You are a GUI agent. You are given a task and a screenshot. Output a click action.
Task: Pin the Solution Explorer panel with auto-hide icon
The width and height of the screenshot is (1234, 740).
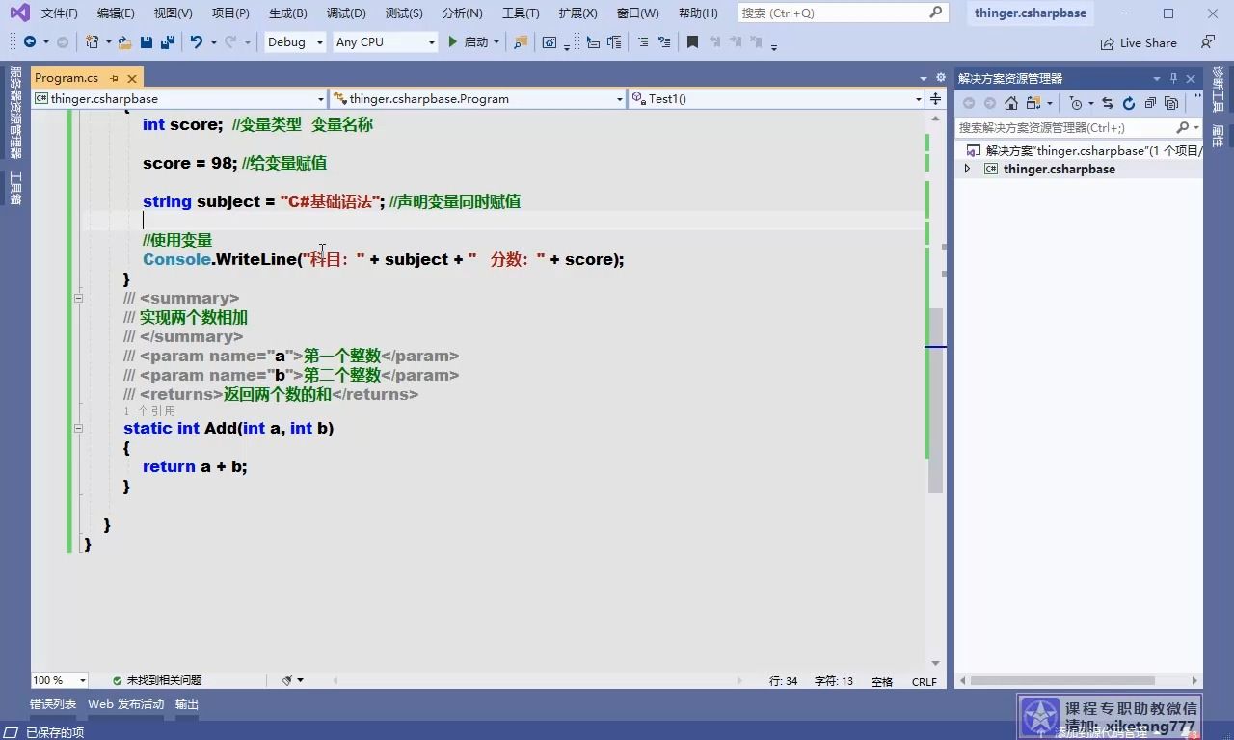[1173, 78]
